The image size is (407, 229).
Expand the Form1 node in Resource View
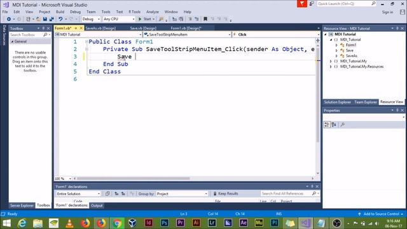coord(336,45)
